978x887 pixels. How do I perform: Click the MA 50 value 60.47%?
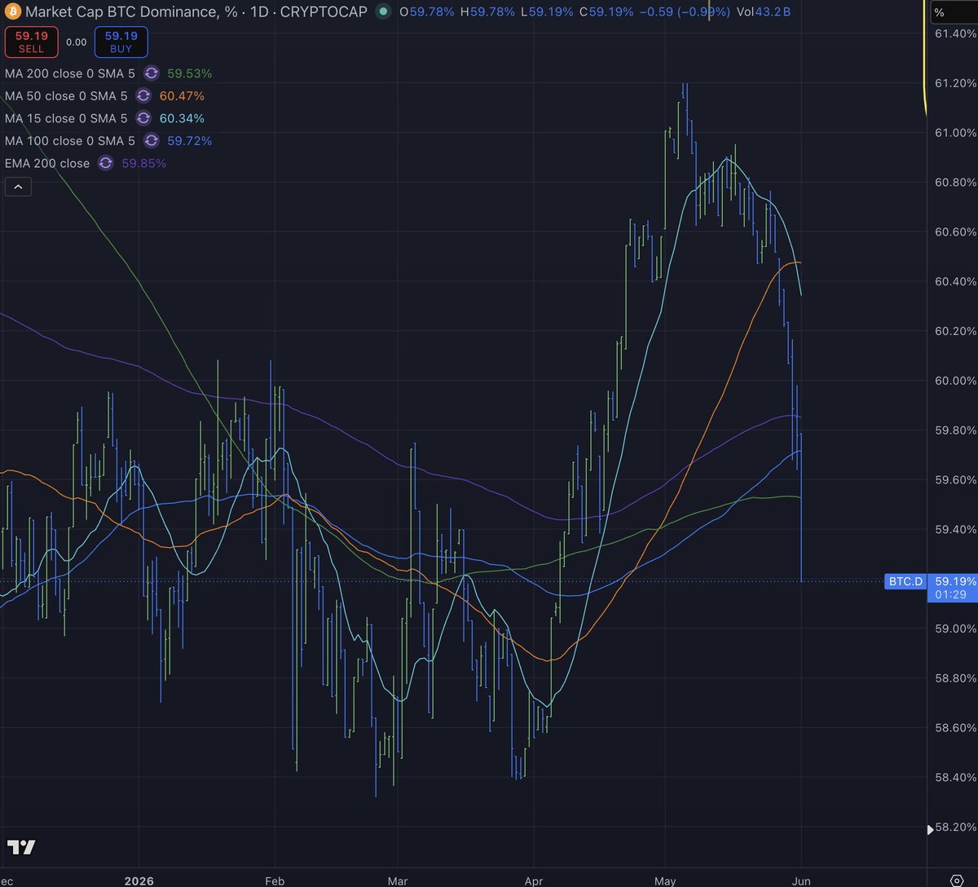pos(181,96)
